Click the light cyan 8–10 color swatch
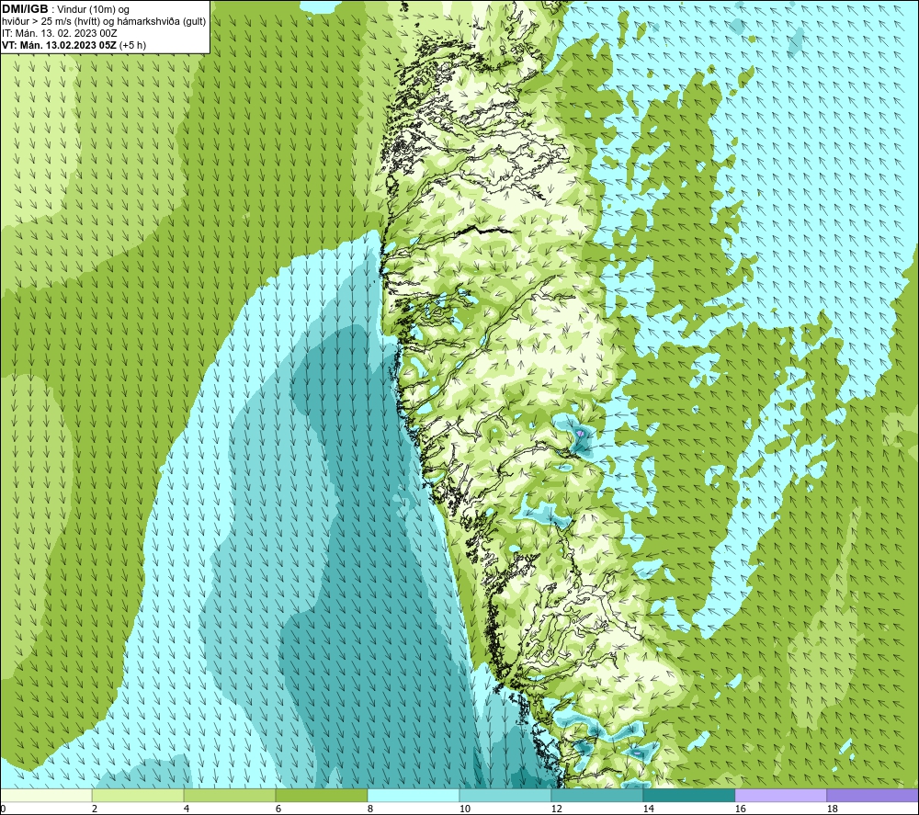 pyautogui.click(x=414, y=795)
